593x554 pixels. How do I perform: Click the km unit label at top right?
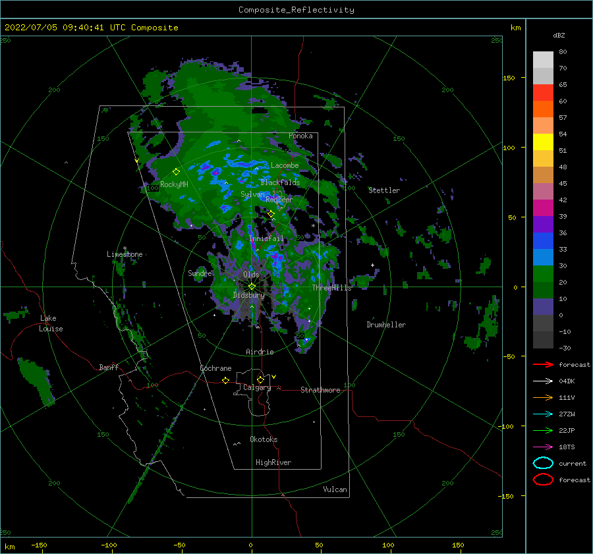pyautogui.click(x=515, y=28)
